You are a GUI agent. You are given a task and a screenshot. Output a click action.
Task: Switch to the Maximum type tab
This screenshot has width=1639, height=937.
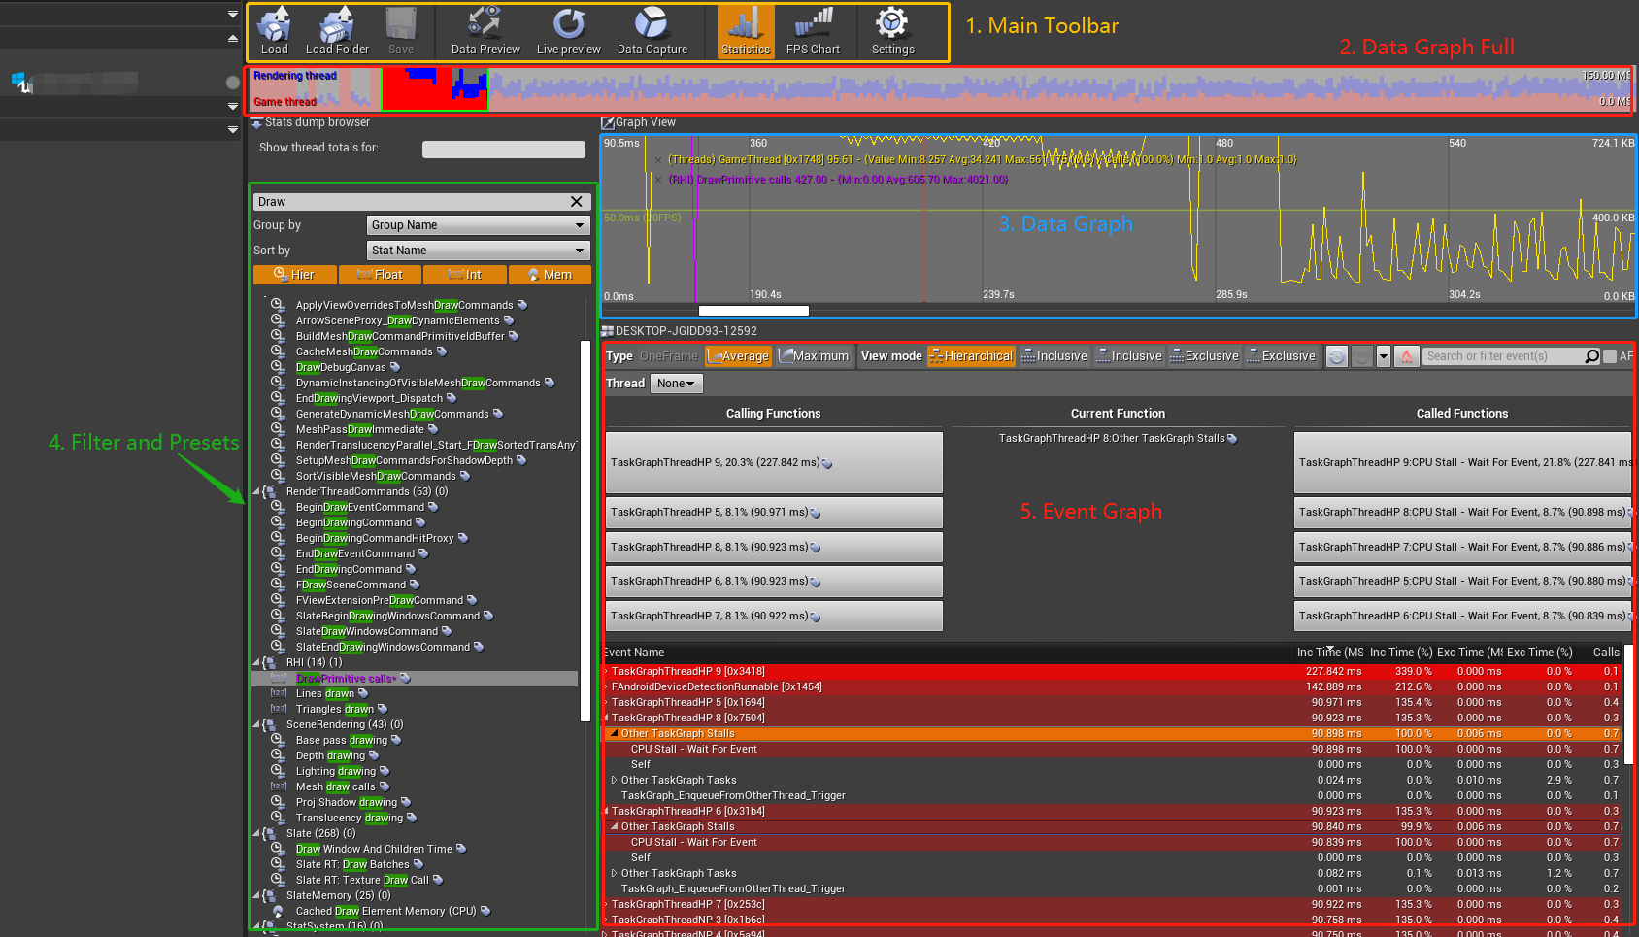[815, 355]
